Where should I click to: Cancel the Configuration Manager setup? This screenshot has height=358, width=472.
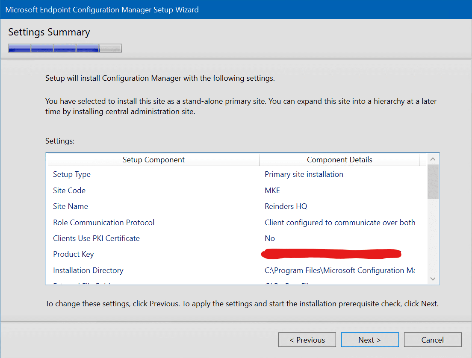(x=433, y=340)
